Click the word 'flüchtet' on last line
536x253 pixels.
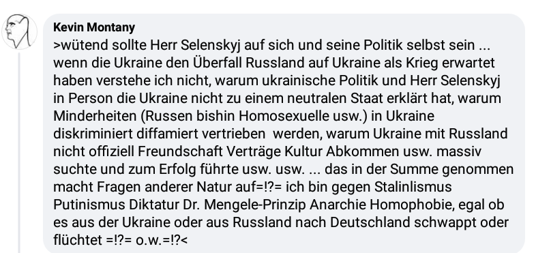click(78, 240)
